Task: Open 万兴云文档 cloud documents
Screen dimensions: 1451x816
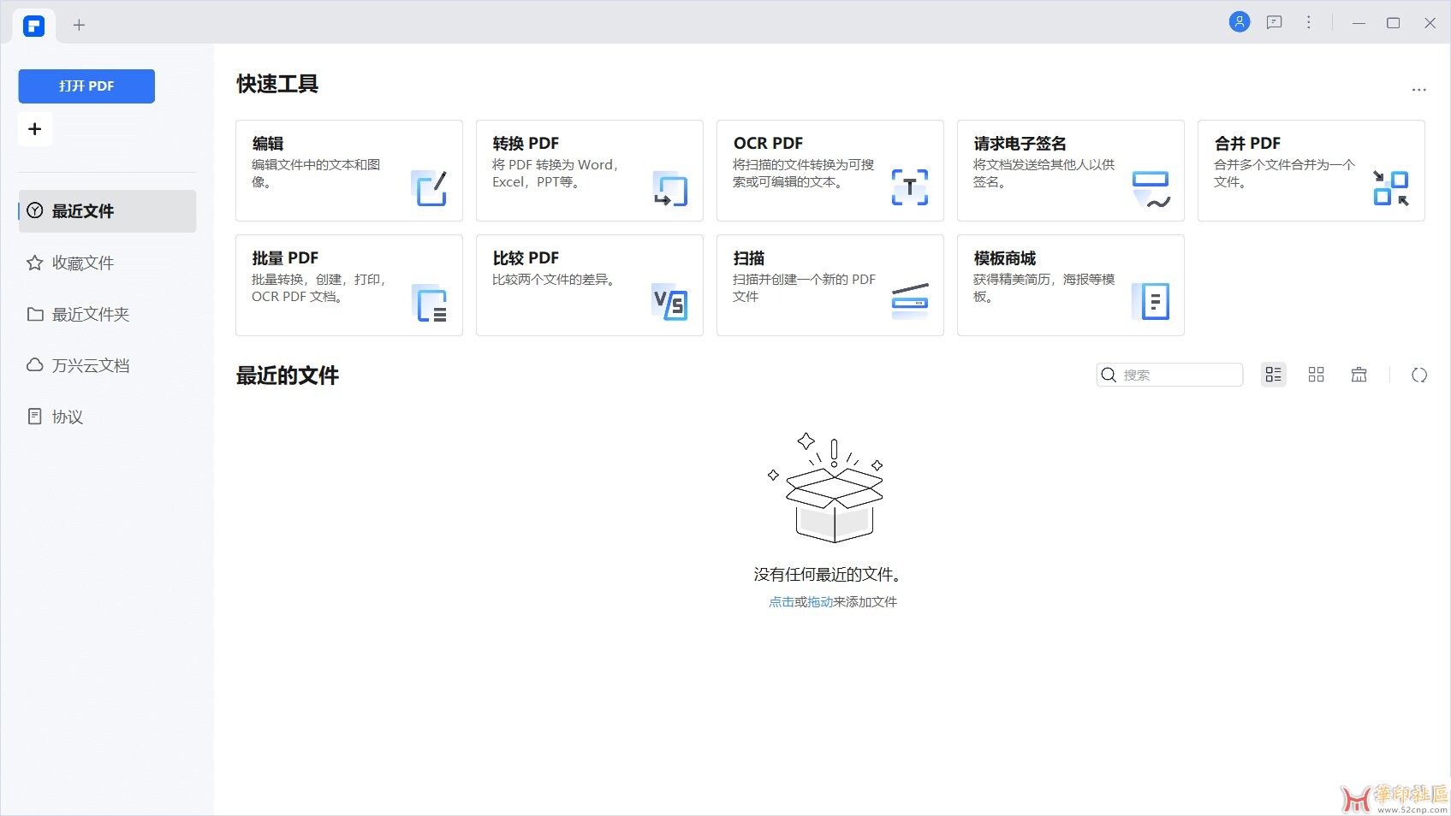Action: (x=90, y=366)
